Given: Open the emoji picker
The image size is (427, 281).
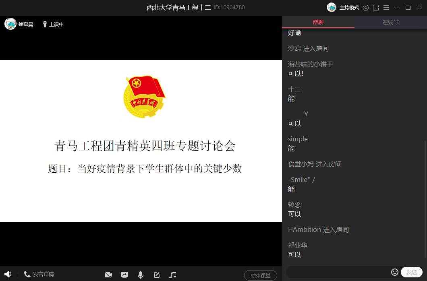Looking at the screenshot, I should (x=395, y=272).
